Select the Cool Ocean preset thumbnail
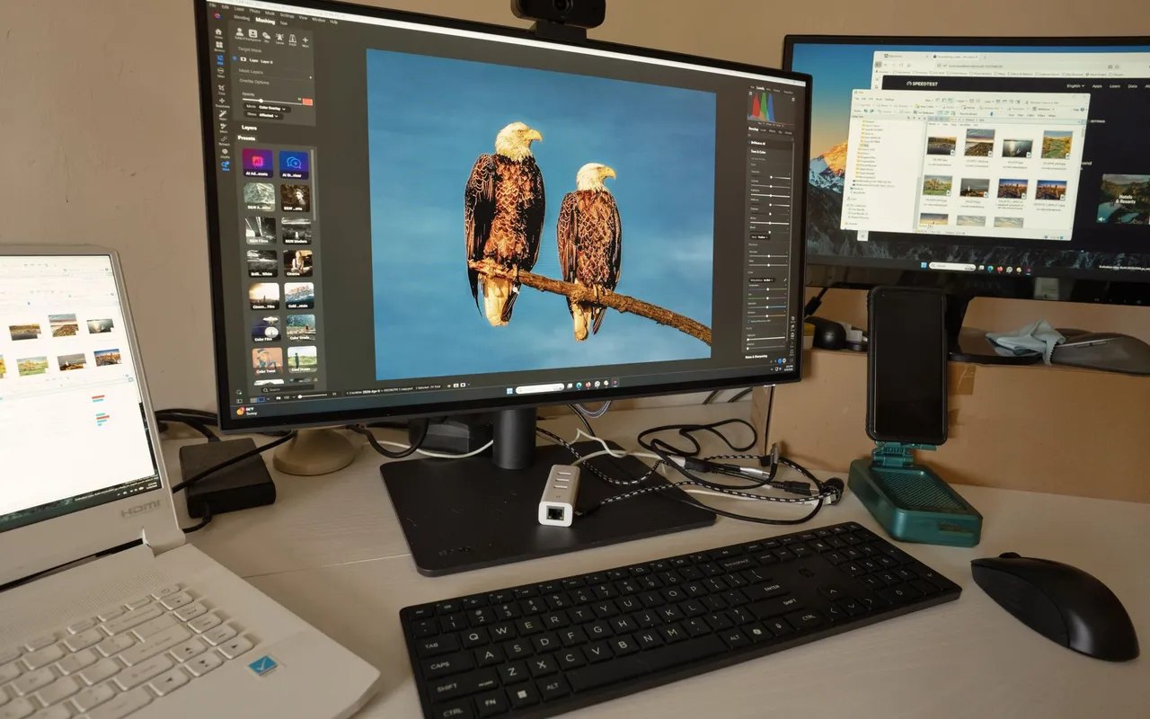 click(x=302, y=359)
